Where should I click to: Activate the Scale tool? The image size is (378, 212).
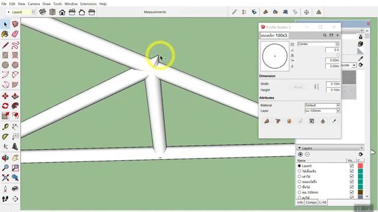pyautogui.click(x=5, y=115)
